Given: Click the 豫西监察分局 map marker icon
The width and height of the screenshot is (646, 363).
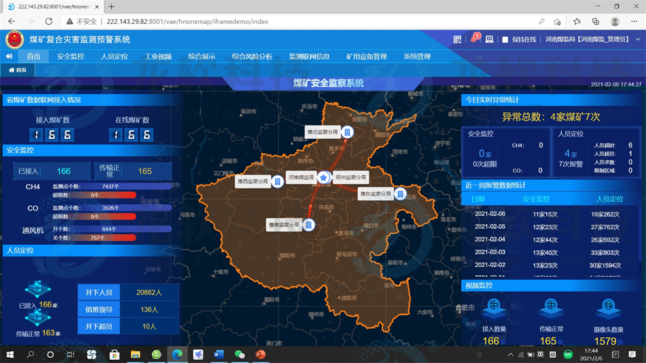Looking at the screenshot, I should (277, 182).
